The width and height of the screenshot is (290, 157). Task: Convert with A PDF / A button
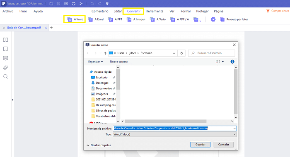tap(179, 19)
